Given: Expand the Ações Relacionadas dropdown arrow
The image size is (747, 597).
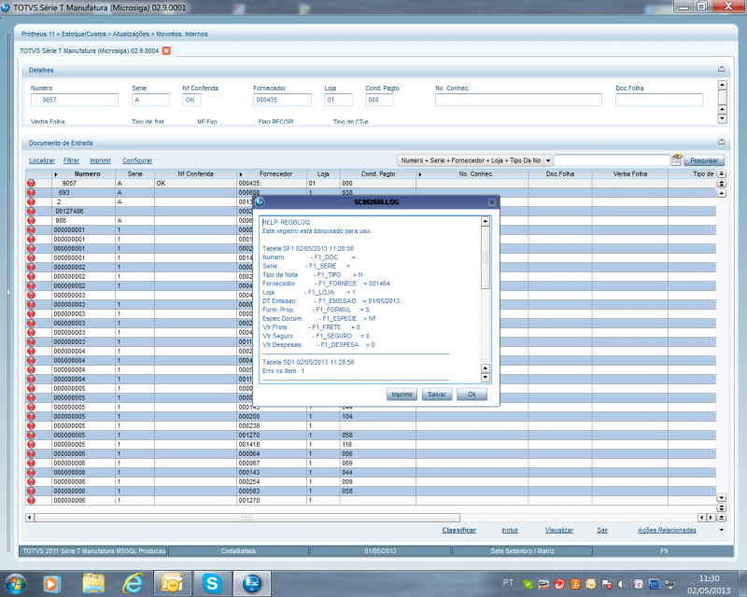Looking at the screenshot, I should click(x=721, y=530).
